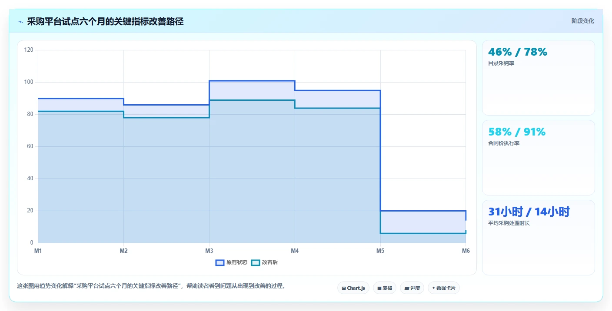
Task: Click the Chart.js chip
Action: click(353, 288)
